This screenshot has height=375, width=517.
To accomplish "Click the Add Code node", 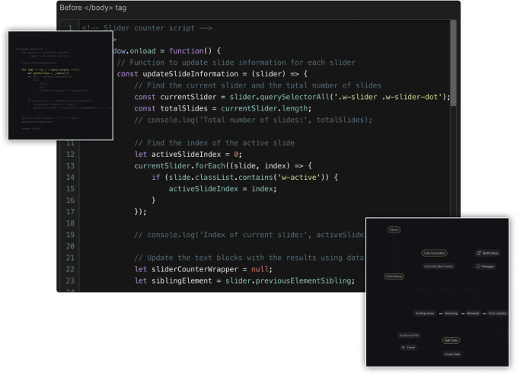I will point(451,341).
